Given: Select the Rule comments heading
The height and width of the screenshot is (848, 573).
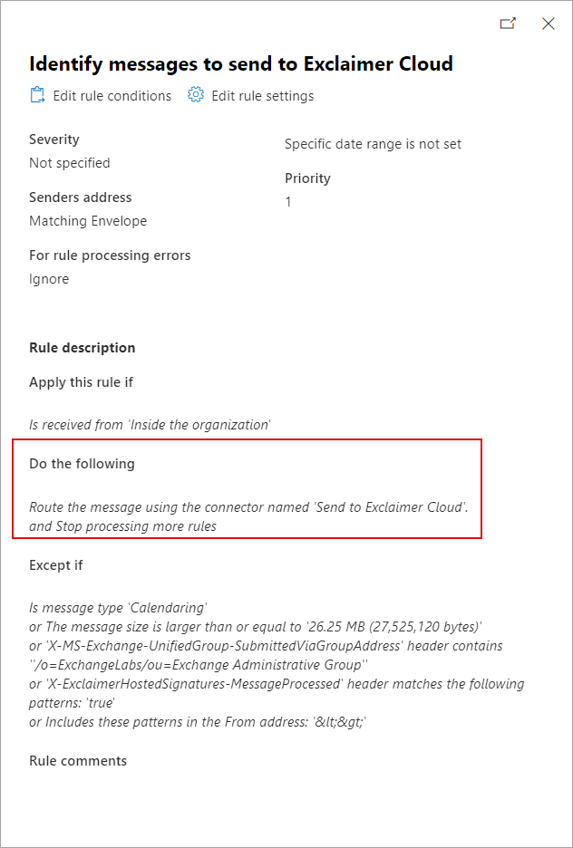Looking at the screenshot, I should (78, 760).
